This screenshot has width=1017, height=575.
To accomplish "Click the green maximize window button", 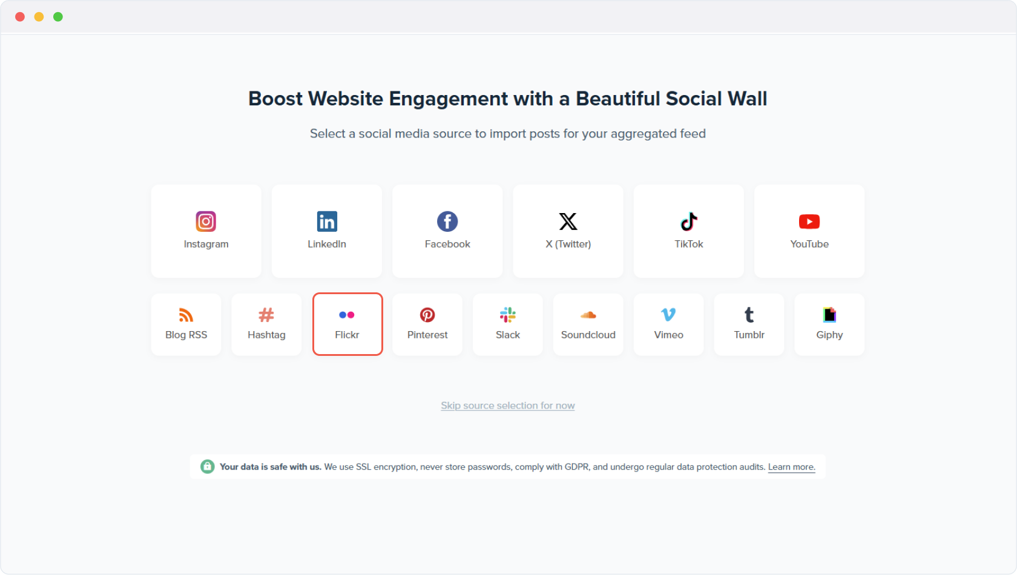I will 58,17.
